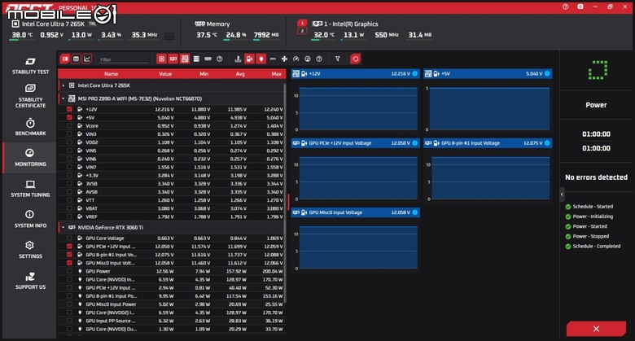Take a screenshot with the camera icon
Image resolution: width=635 pixels, height=341 pixels.
pyautogui.click(x=580, y=7)
